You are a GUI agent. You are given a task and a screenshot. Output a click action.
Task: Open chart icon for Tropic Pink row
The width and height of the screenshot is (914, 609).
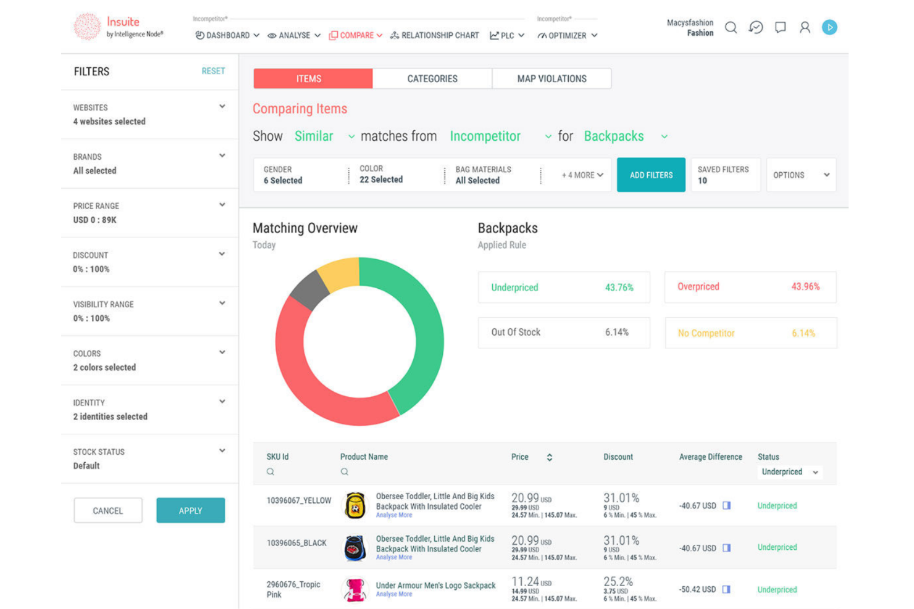click(x=727, y=589)
